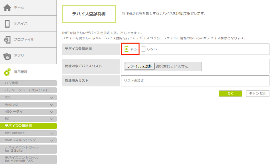Select the する radio button

(127, 49)
